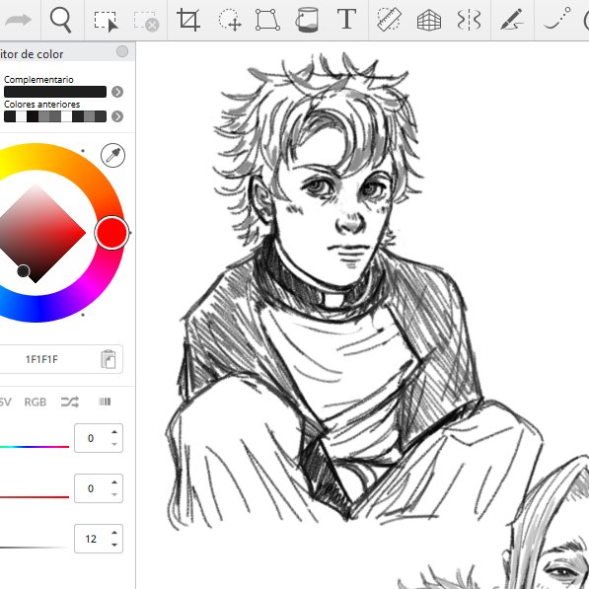Click the Deselect icon

point(146,22)
